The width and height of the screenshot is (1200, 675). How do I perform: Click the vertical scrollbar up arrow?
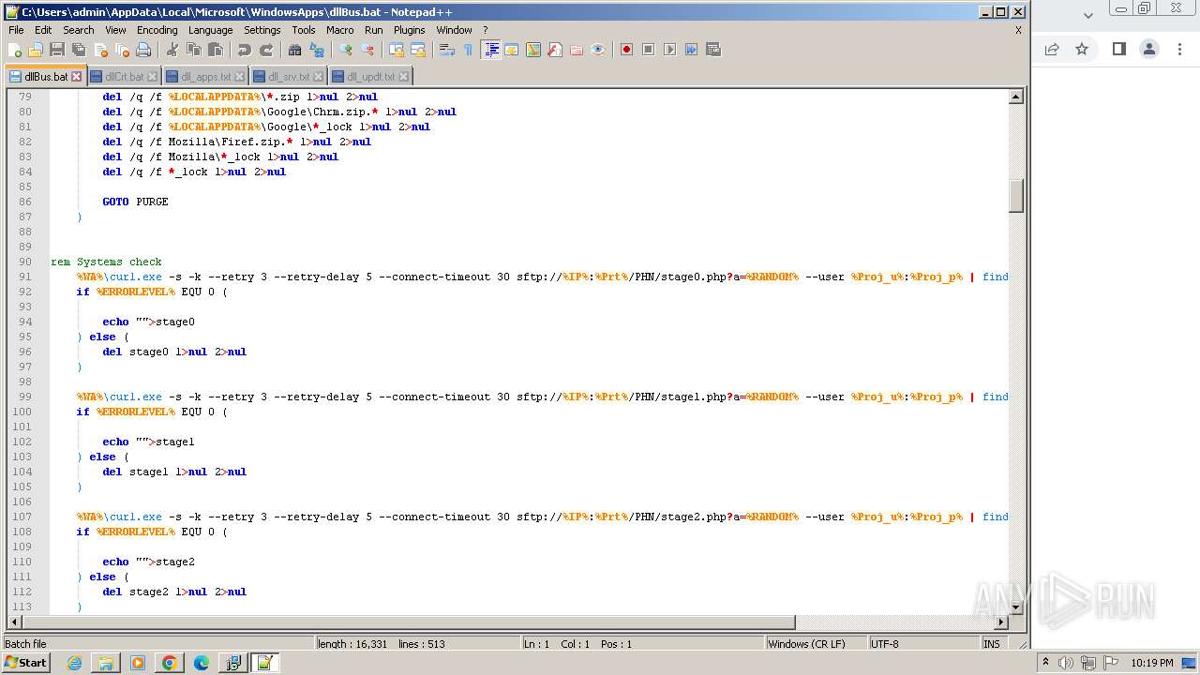pos(1015,97)
